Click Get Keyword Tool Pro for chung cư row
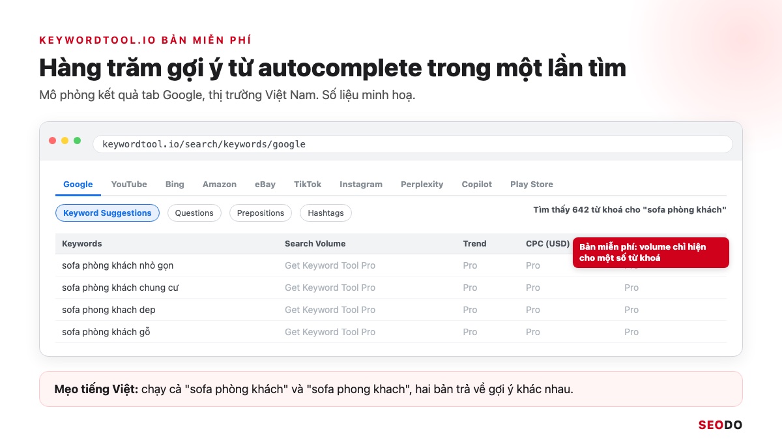This screenshot has width=782, height=446. [x=330, y=288]
